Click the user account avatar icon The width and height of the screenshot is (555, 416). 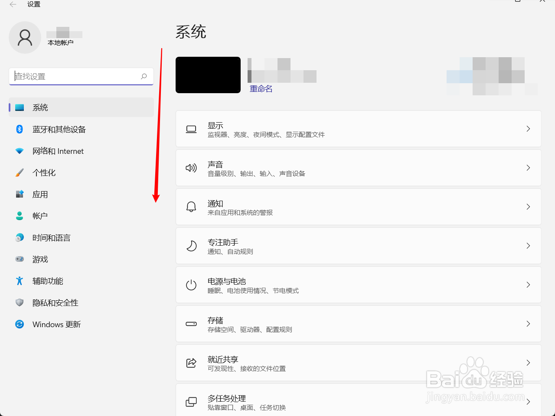[25, 38]
